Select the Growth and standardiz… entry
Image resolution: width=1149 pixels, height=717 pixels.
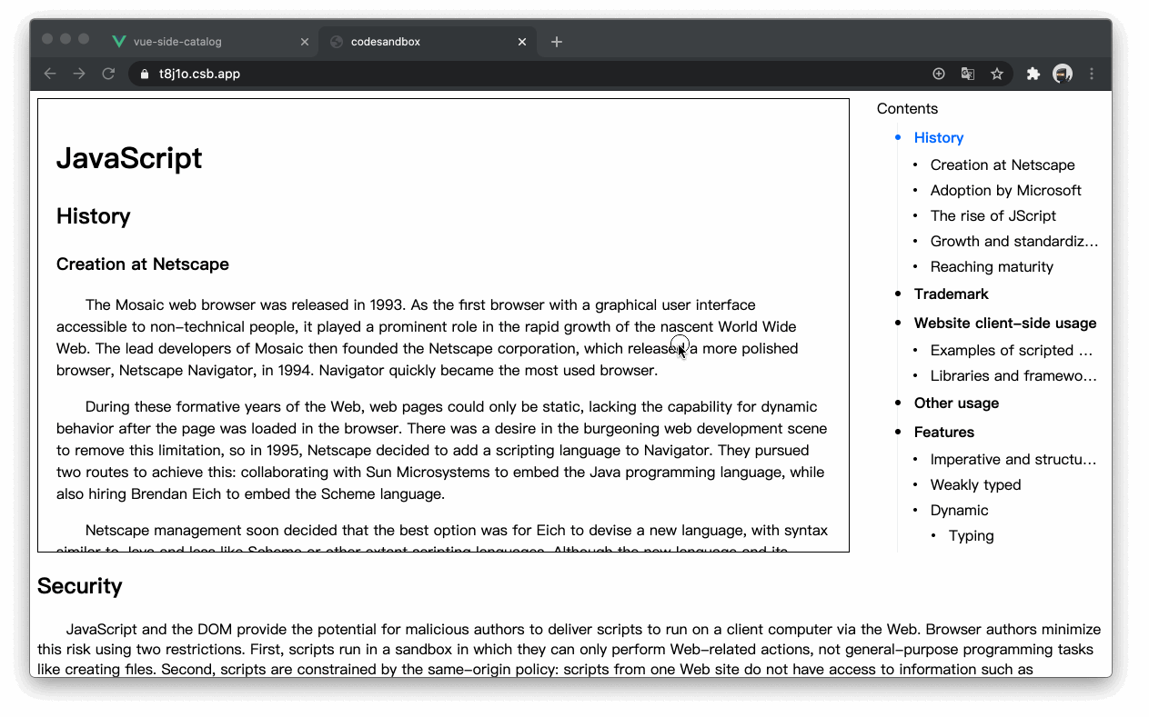coord(1014,241)
